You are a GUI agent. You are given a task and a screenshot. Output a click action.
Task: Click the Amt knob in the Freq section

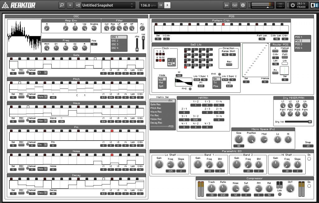pyautogui.click(x=47, y=48)
